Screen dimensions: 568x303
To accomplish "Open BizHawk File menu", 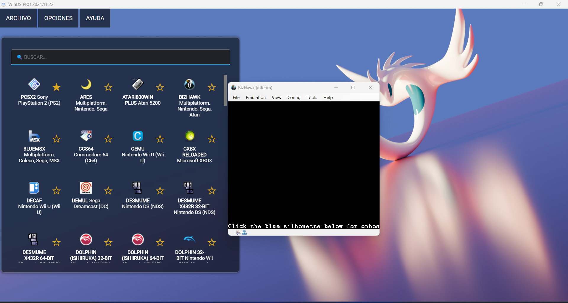I will coord(236,98).
